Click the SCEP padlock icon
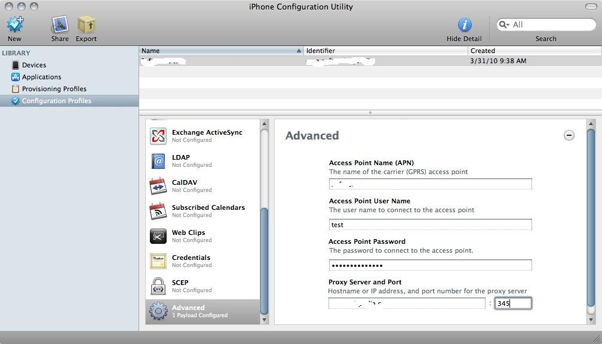The height and width of the screenshot is (344, 602). tap(158, 286)
